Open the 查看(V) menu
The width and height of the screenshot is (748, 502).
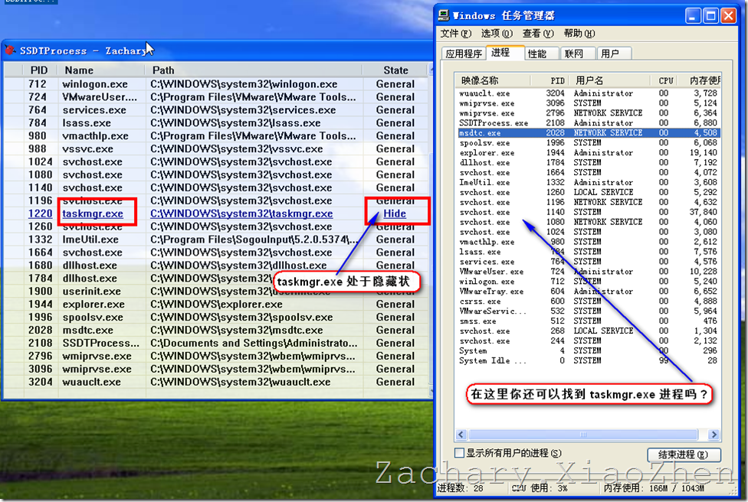point(537,34)
